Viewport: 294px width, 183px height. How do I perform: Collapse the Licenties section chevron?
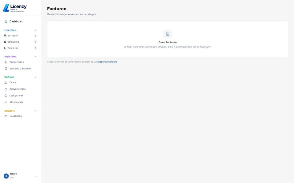35,30
